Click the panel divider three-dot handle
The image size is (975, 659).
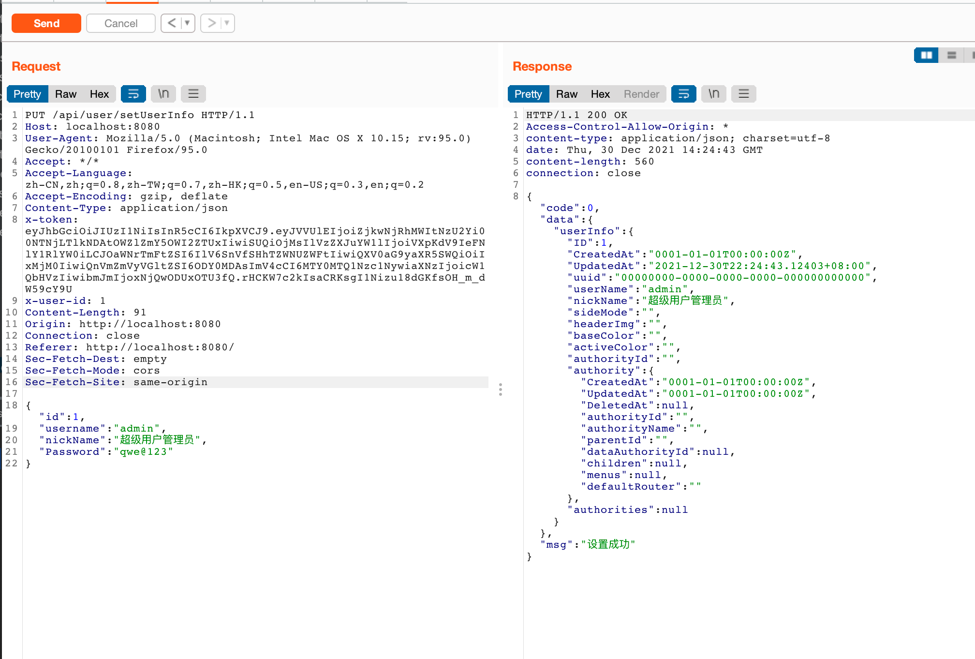pyautogui.click(x=500, y=389)
